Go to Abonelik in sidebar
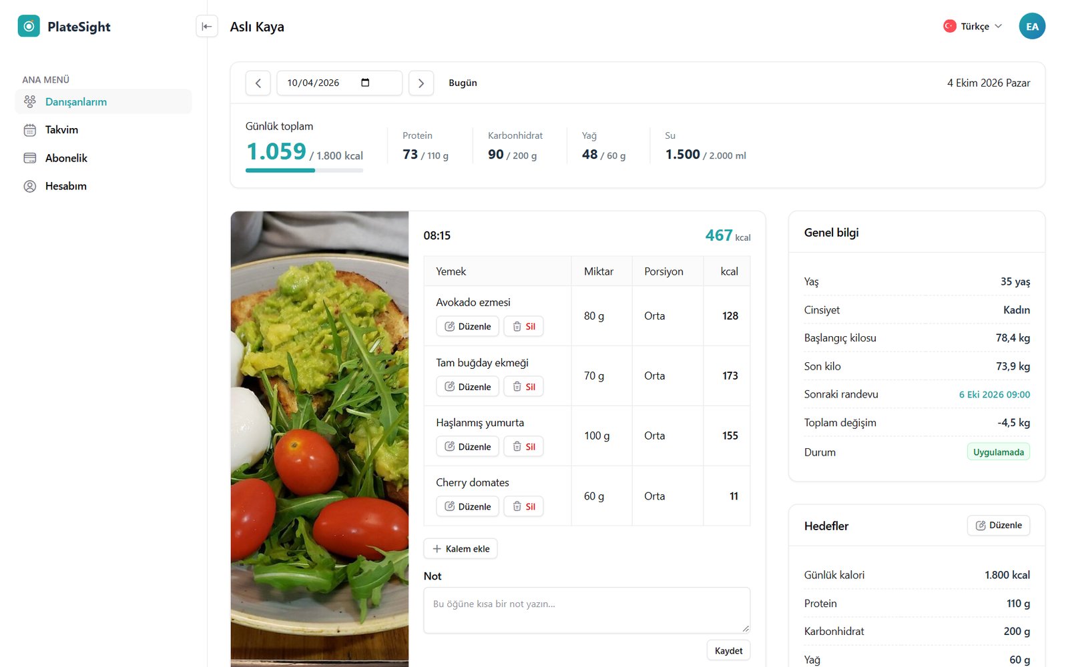Screen dimensions: 1068x667 (103, 158)
